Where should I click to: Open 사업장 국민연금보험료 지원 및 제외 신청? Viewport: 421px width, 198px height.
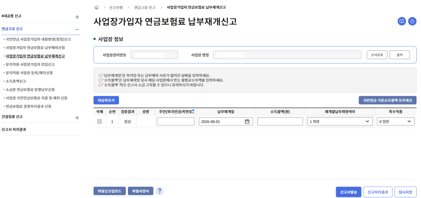pos(36,98)
